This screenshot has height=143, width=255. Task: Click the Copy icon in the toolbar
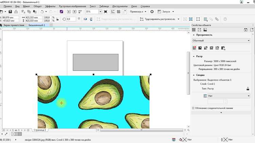coord(29,12)
